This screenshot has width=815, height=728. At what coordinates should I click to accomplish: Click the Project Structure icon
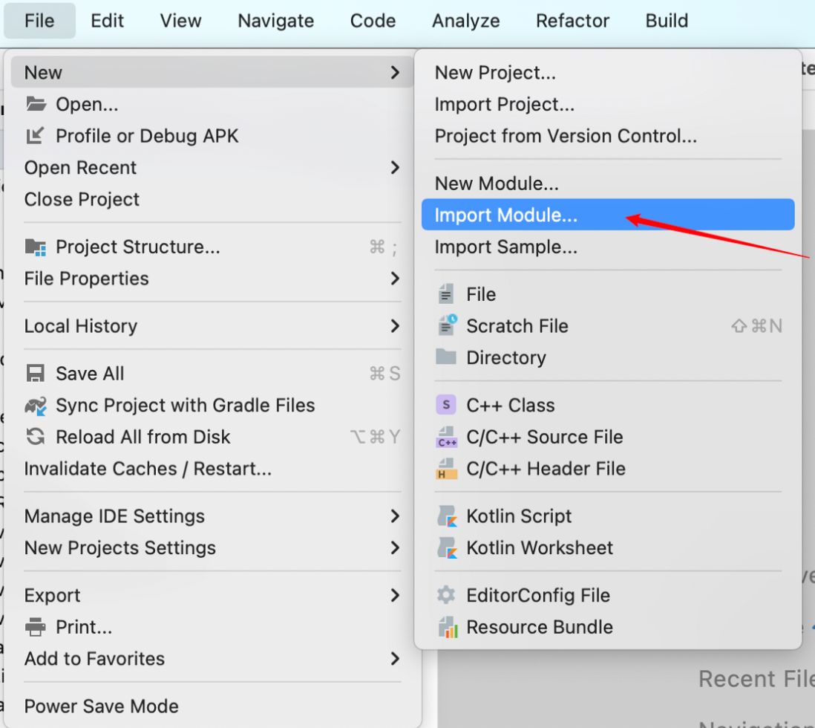point(36,247)
